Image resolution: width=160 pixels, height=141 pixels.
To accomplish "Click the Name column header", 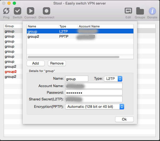I will [43, 26].
